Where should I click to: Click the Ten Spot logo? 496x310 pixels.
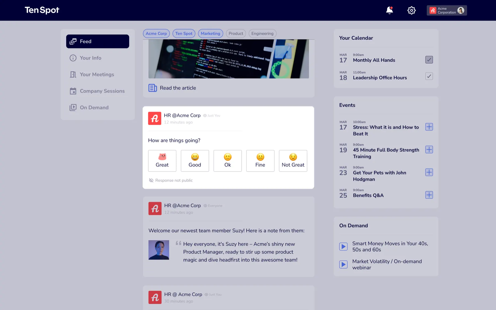click(42, 10)
